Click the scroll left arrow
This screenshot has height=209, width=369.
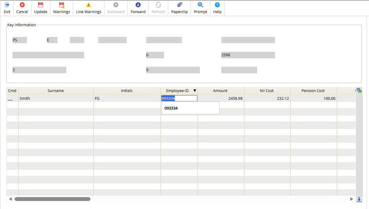point(10,199)
